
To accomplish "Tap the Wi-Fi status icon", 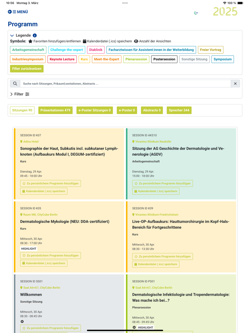I will 225,3.
